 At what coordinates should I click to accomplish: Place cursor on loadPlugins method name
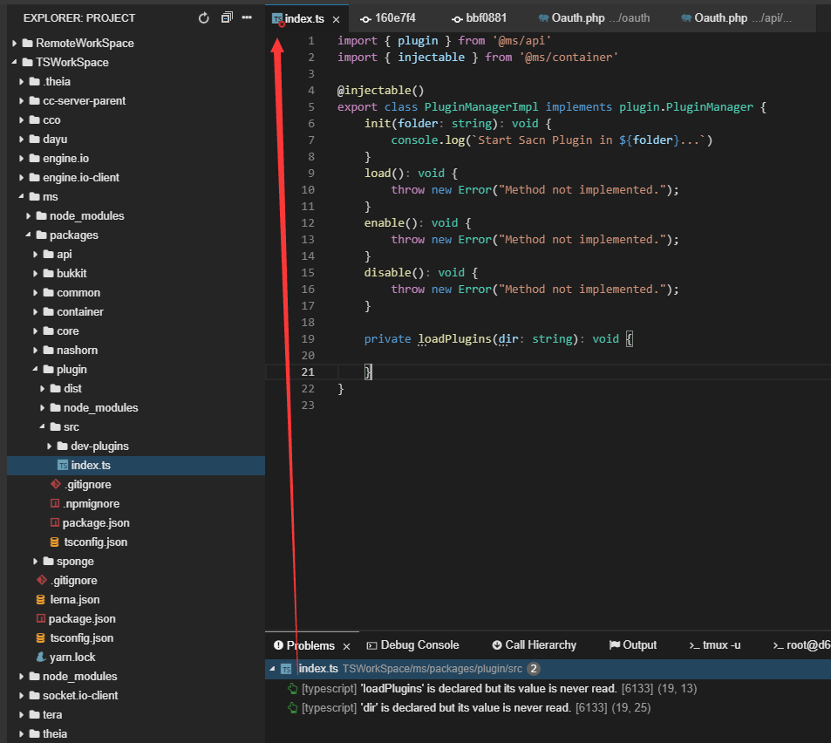tap(454, 338)
